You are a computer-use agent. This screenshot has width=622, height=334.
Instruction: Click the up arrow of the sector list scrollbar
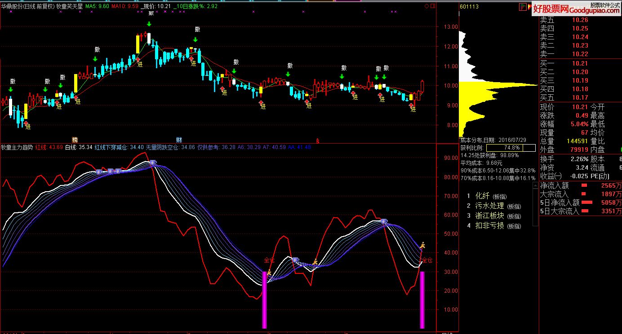(x=535, y=185)
